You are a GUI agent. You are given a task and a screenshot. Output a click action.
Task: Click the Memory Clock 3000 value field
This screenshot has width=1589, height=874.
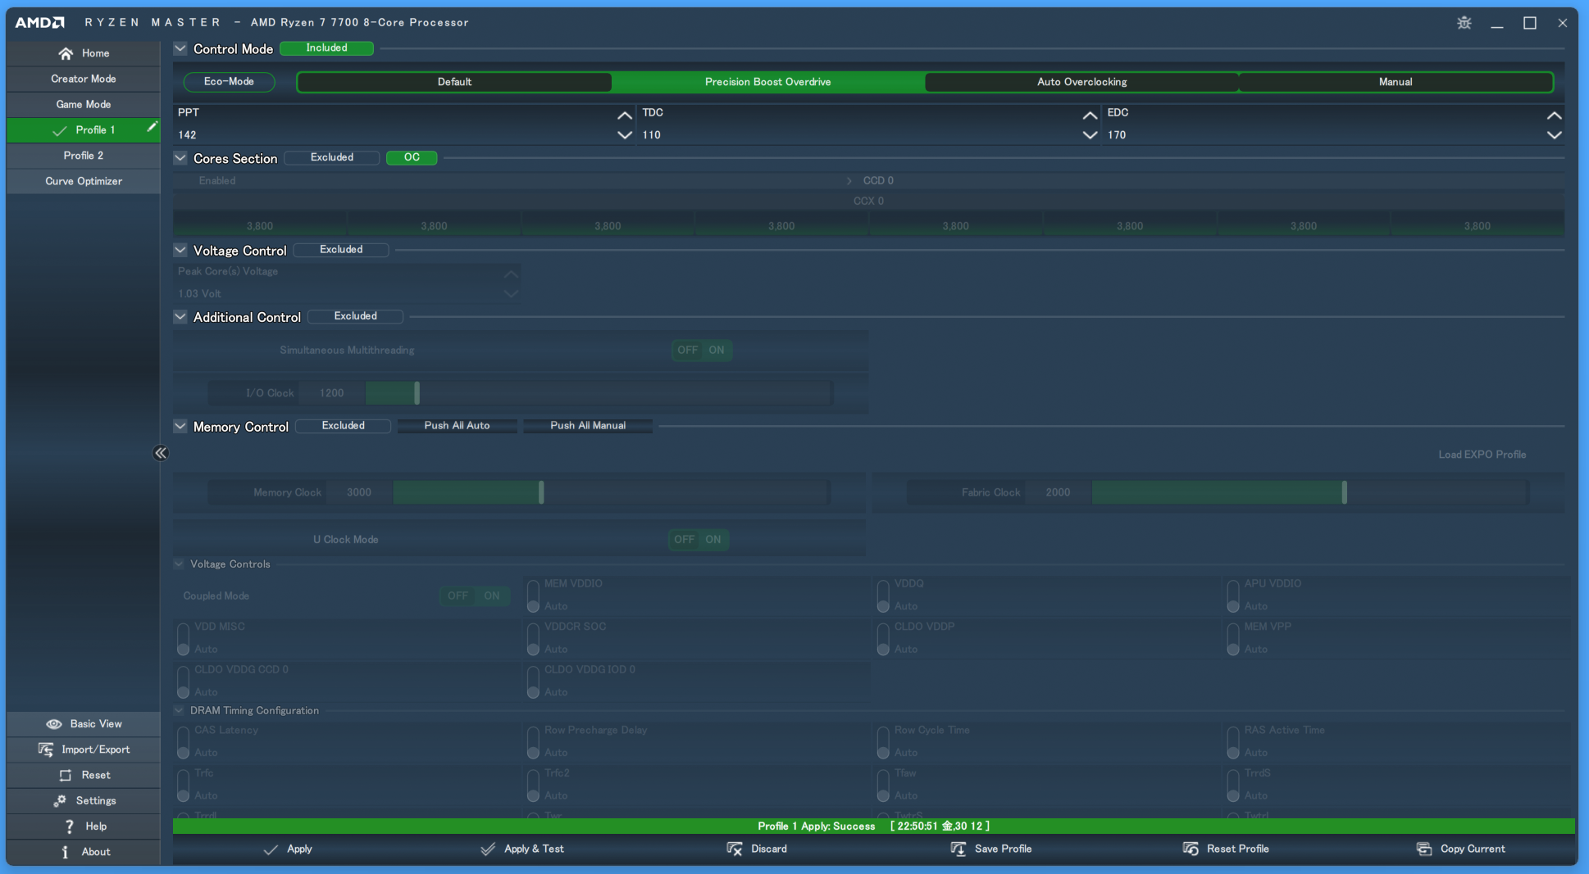point(358,492)
